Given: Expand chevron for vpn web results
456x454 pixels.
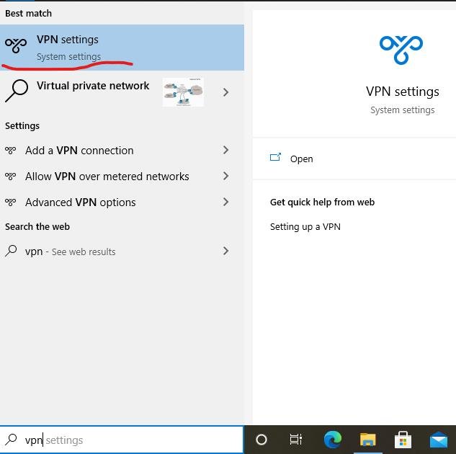Looking at the screenshot, I should [225, 251].
